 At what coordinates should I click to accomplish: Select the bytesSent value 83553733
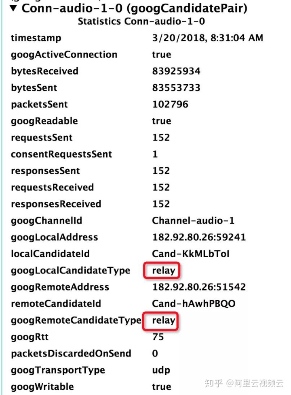coord(176,88)
